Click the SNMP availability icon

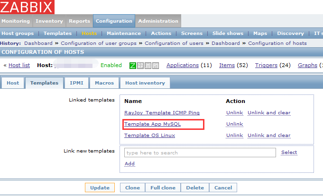(140, 66)
